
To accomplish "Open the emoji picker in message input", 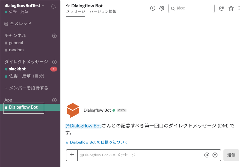I will [x=214, y=155].
